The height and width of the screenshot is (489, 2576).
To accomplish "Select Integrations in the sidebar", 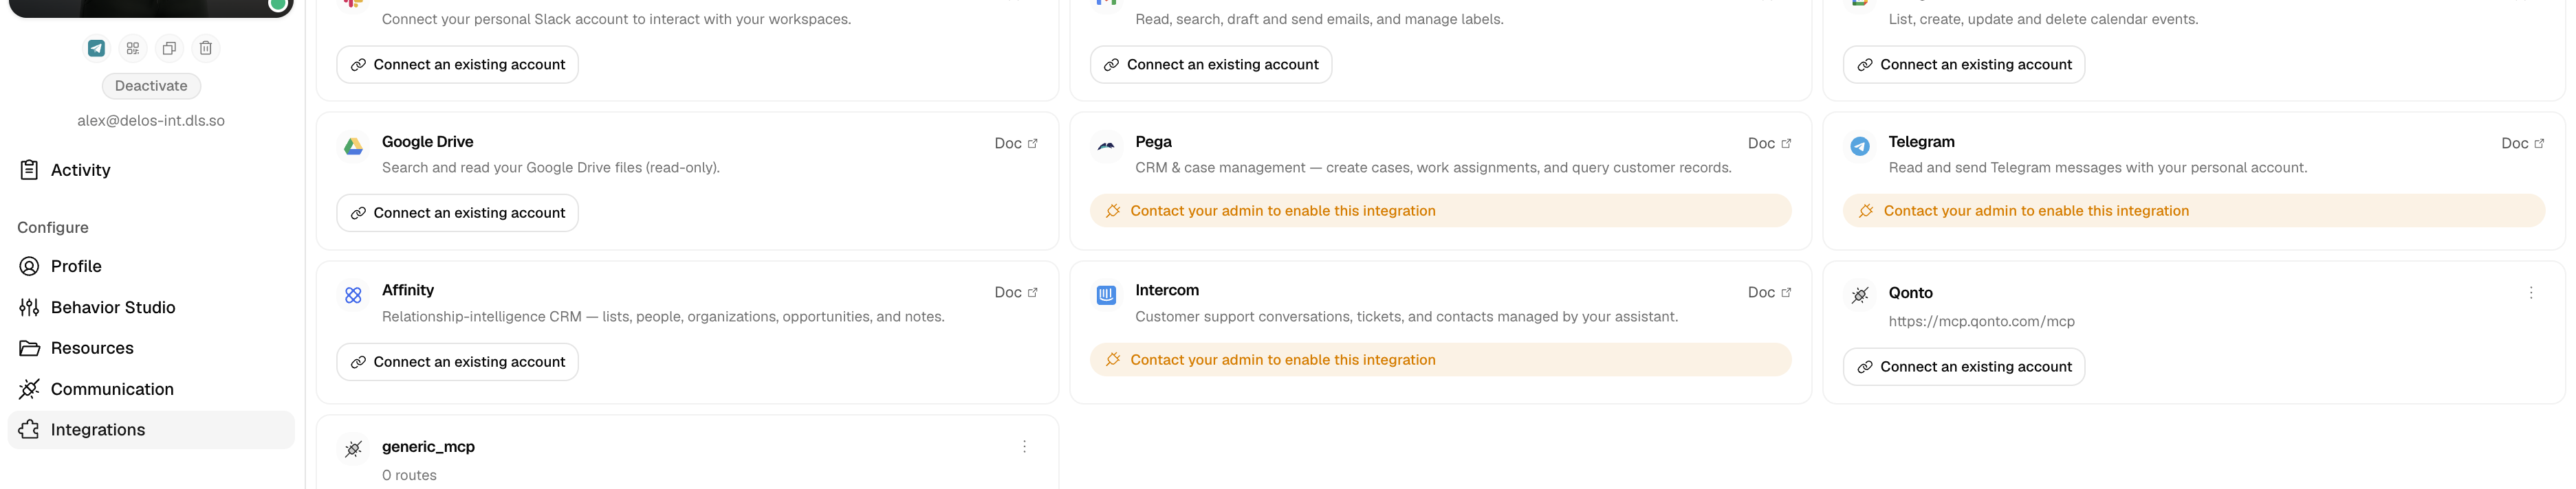I will click(151, 430).
